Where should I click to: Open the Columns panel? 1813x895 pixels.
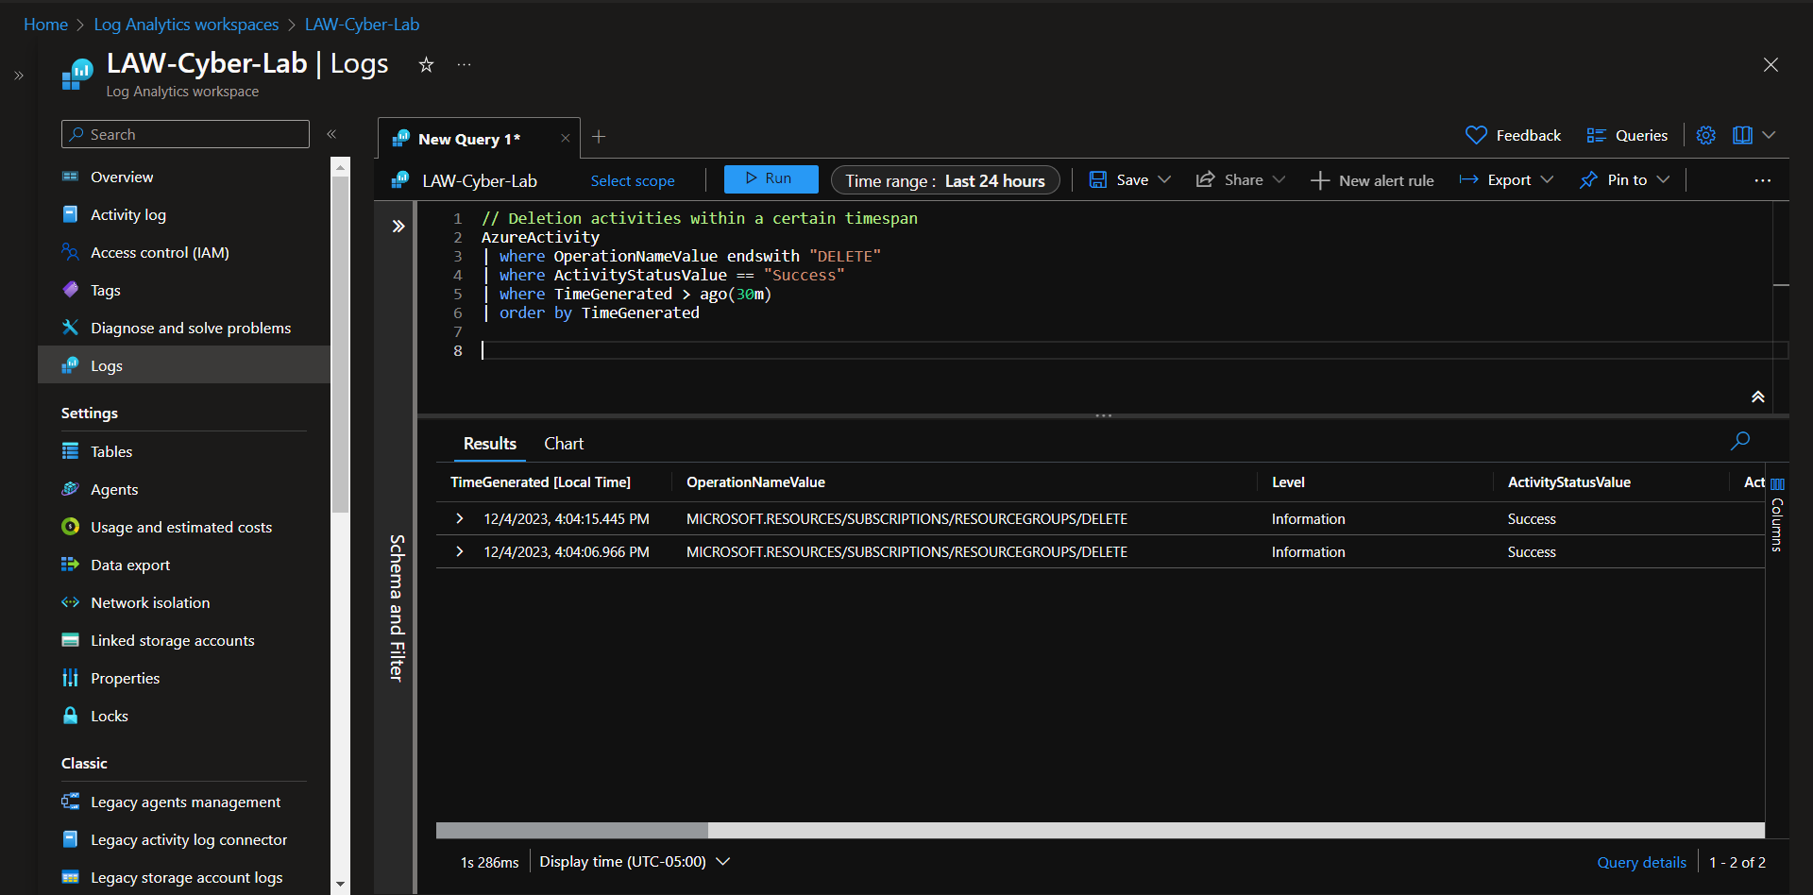tap(1777, 515)
